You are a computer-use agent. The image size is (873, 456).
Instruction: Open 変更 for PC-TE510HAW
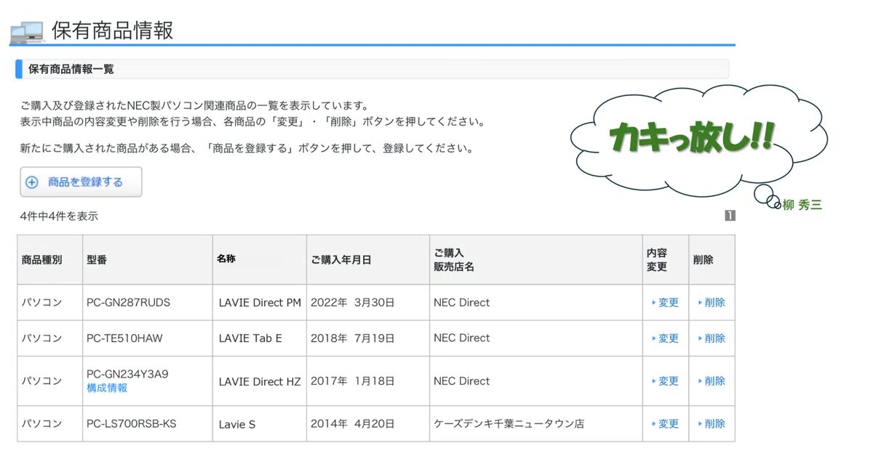[x=666, y=338]
